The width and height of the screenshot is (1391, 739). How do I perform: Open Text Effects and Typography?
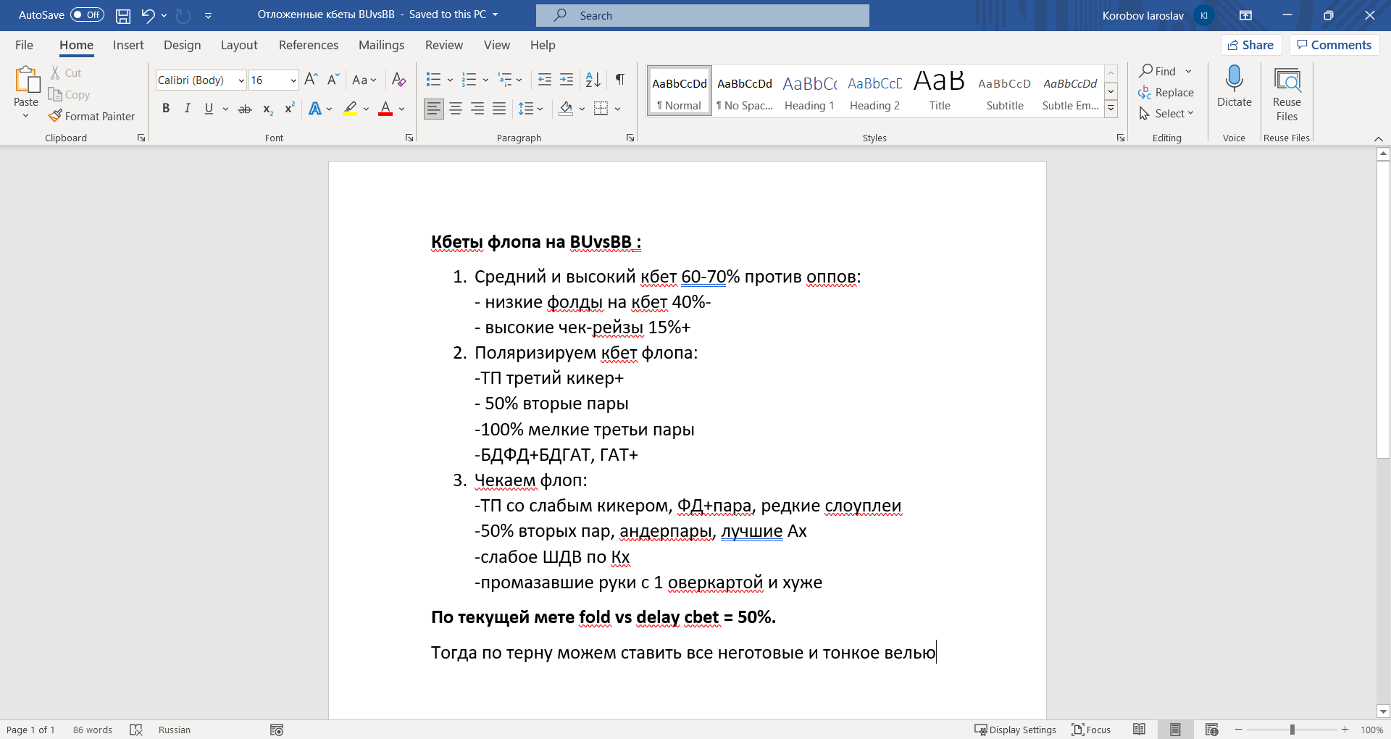coord(315,109)
